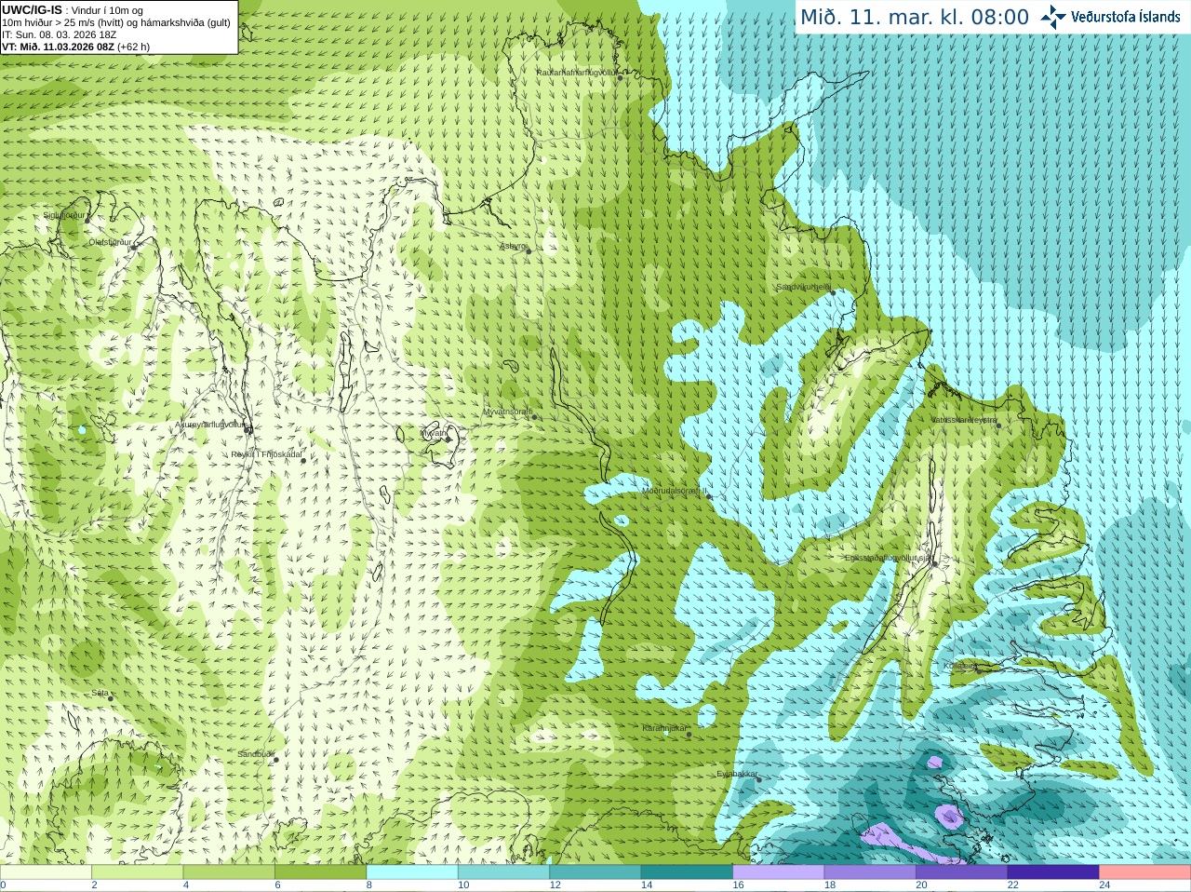The width and height of the screenshot is (1191, 892).
Task: Click the Siglufjörður station label
Action: 63,215
